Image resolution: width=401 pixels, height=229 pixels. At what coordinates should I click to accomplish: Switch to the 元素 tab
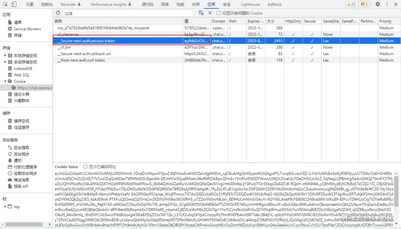click(30, 4)
